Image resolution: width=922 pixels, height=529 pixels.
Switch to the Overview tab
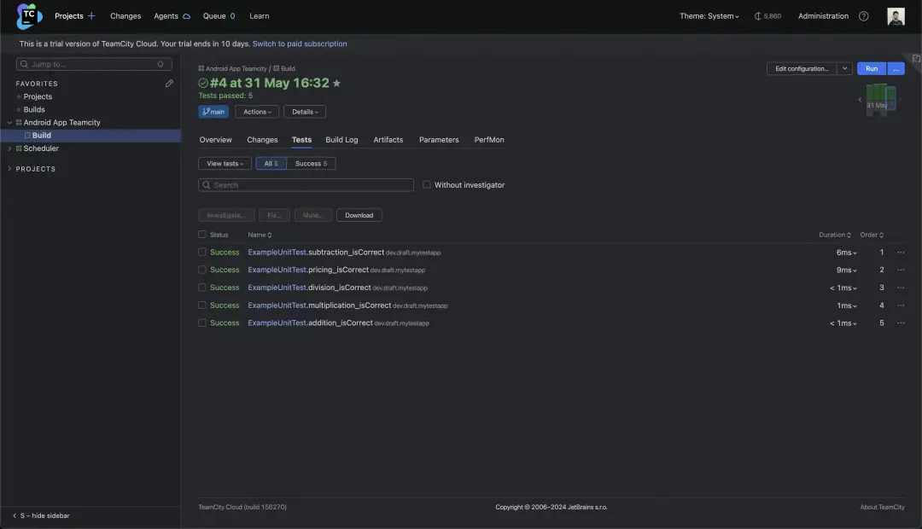click(215, 140)
